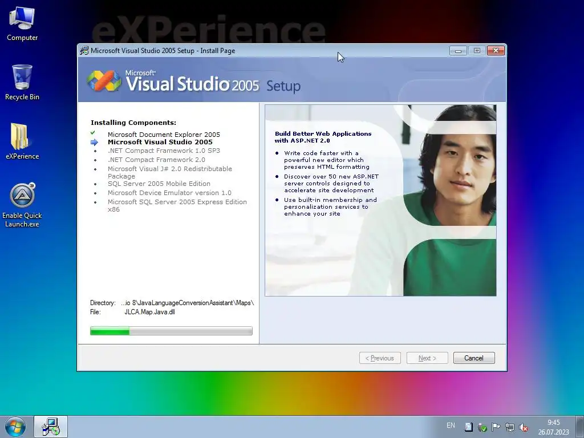
Task: Click 'Build Better Web Applications' heading
Action: [323, 137]
